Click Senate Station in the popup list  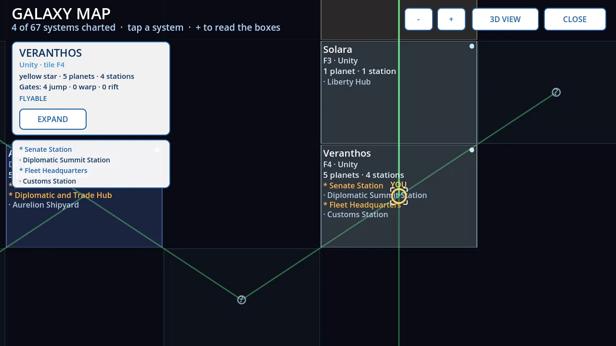(x=46, y=149)
